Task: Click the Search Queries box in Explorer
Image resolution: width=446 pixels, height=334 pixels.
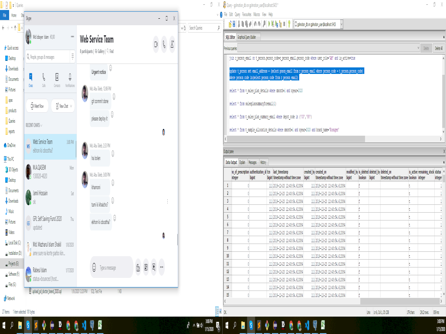Action: click(x=204, y=28)
